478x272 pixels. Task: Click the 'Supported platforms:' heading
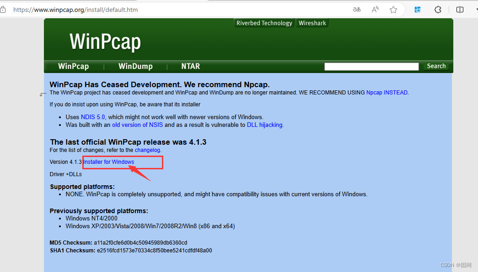point(82,187)
